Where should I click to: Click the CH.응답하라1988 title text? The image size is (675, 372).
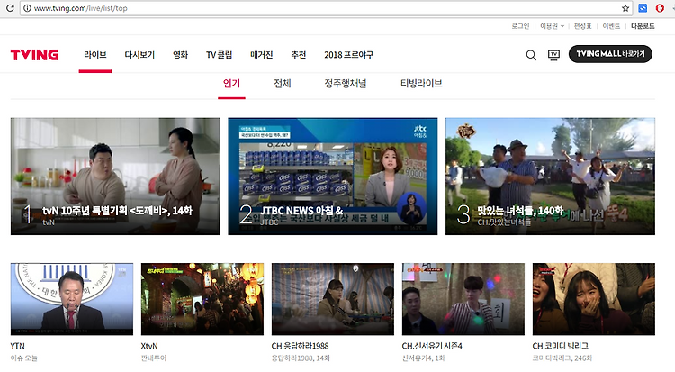pyautogui.click(x=300, y=346)
